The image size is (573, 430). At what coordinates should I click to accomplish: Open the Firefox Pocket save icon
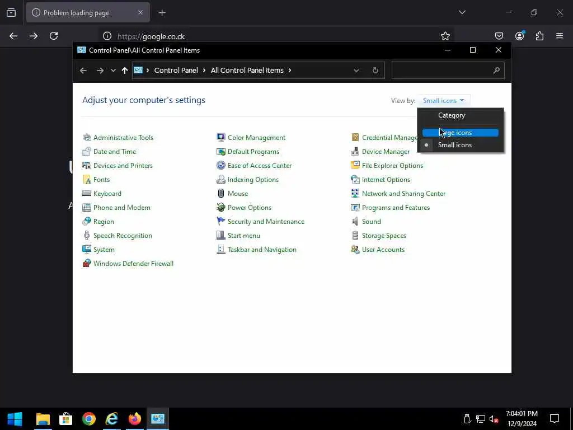pyautogui.click(x=499, y=36)
